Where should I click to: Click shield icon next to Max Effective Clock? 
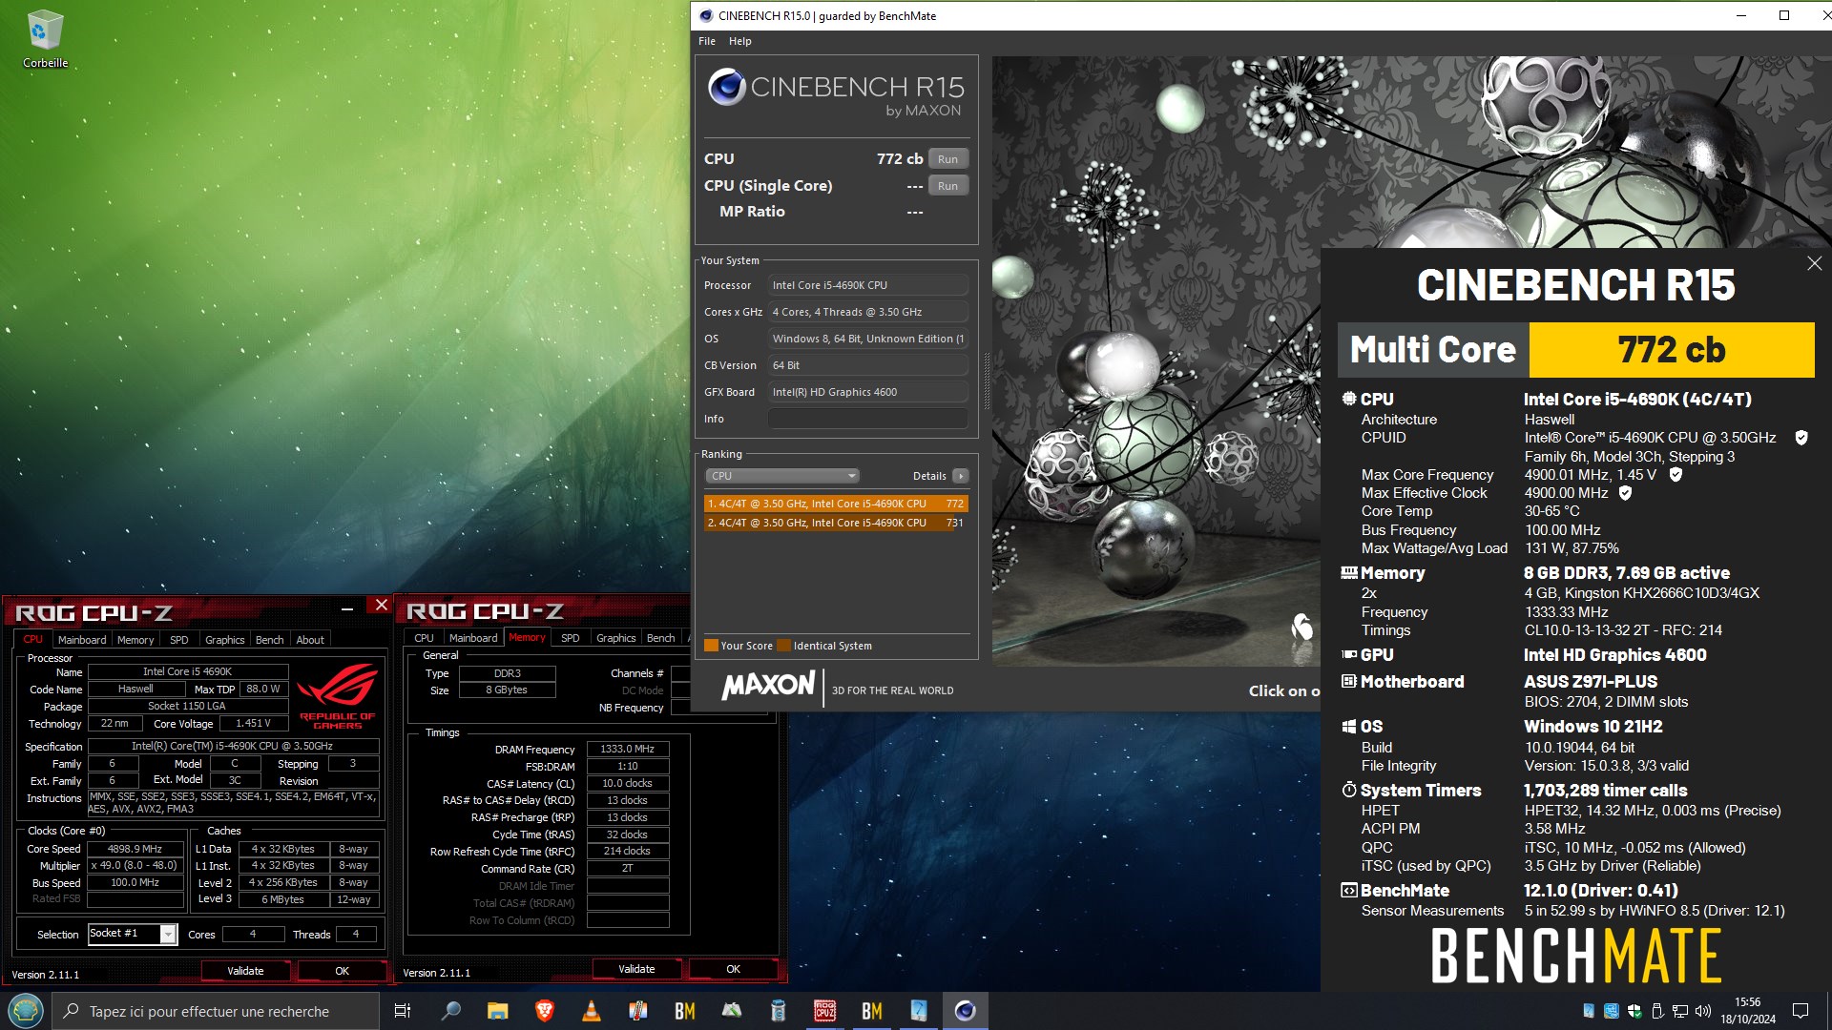1625,493
